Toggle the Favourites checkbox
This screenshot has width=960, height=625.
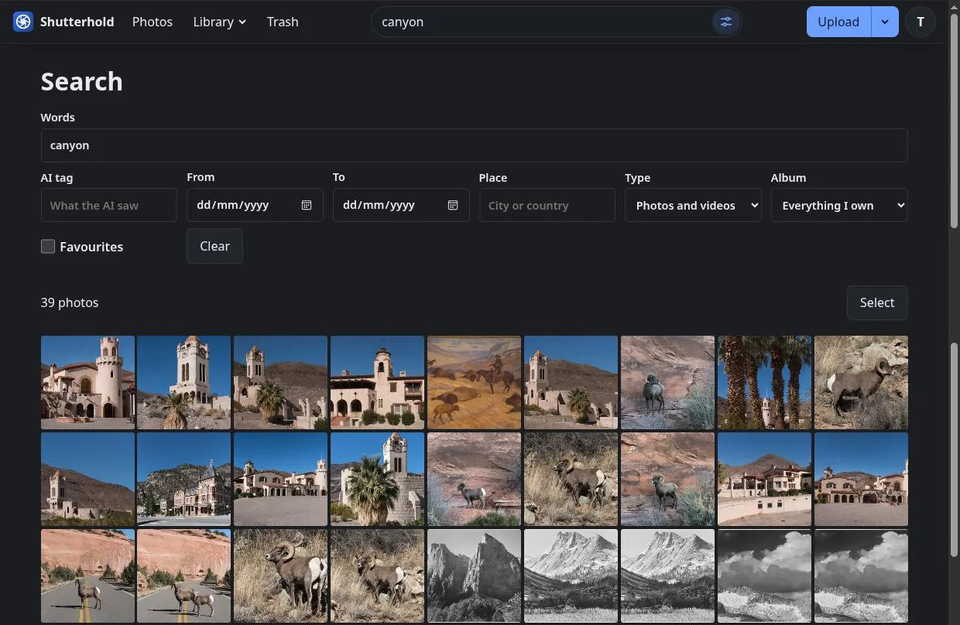(x=48, y=246)
